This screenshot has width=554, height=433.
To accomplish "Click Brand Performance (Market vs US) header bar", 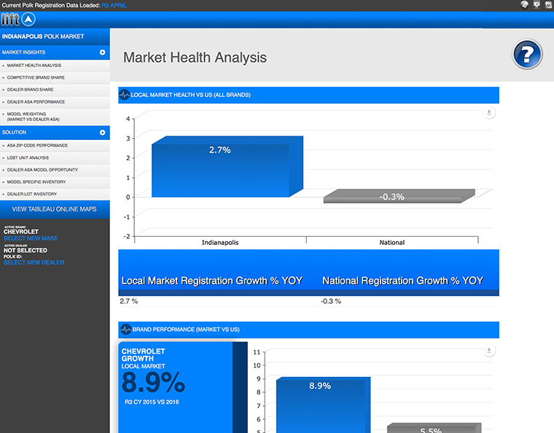I will [x=308, y=329].
